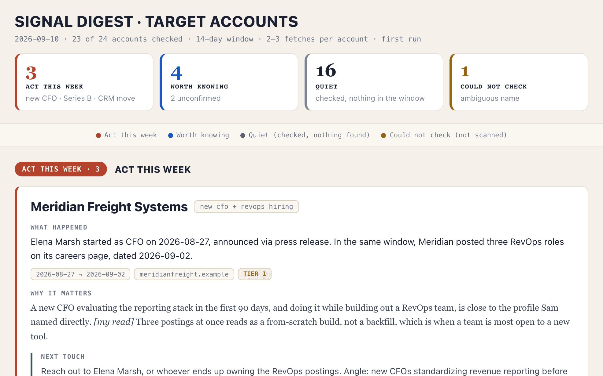
Task: Open the Act This Week summary card
Action: pyautogui.click(x=84, y=82)
